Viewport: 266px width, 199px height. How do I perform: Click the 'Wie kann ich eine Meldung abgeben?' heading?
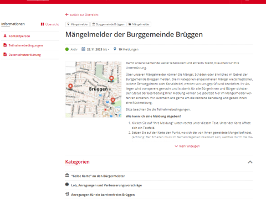[x=154, y=116]
